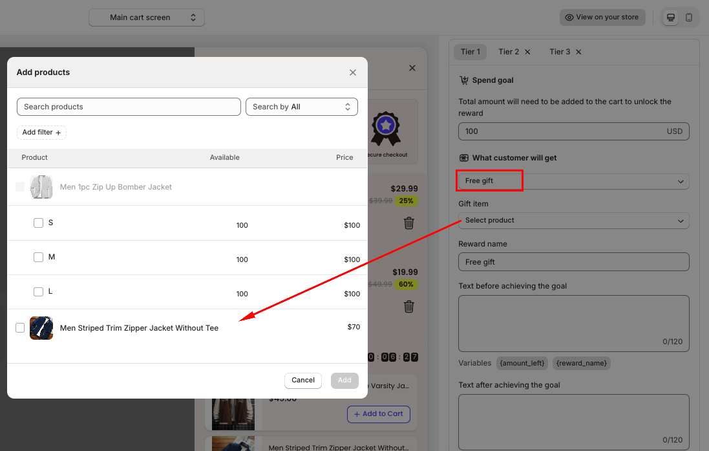This screenshot has height=451, width=709.
Task: Open the Select product gift item dropdown
Action: (574, 221)
